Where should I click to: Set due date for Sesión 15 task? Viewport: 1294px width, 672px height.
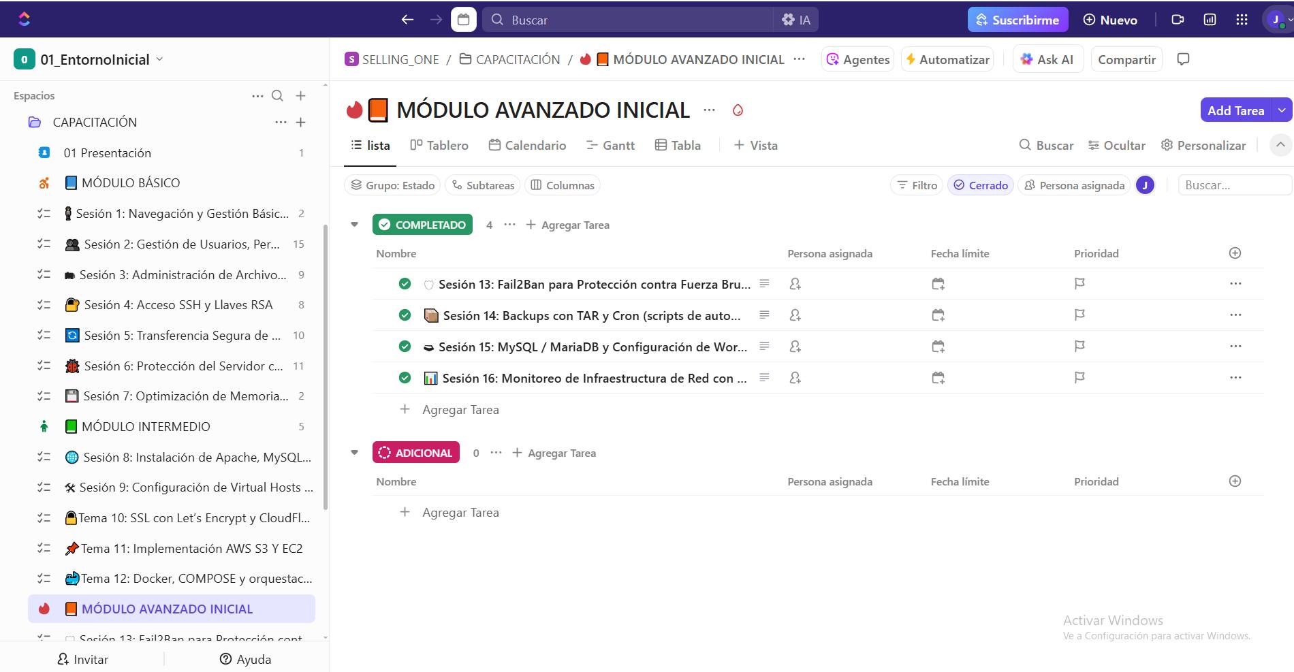click(938, 347)
